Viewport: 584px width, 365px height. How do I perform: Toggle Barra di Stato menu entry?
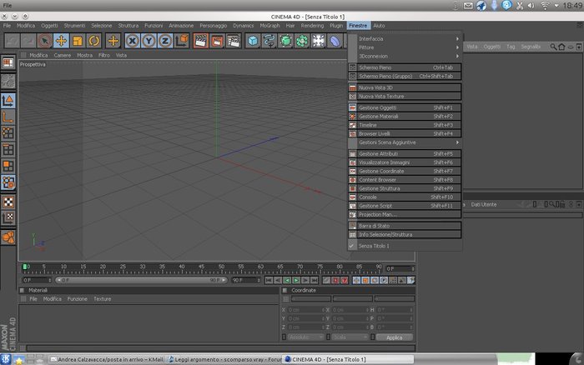tap(405, 226)
